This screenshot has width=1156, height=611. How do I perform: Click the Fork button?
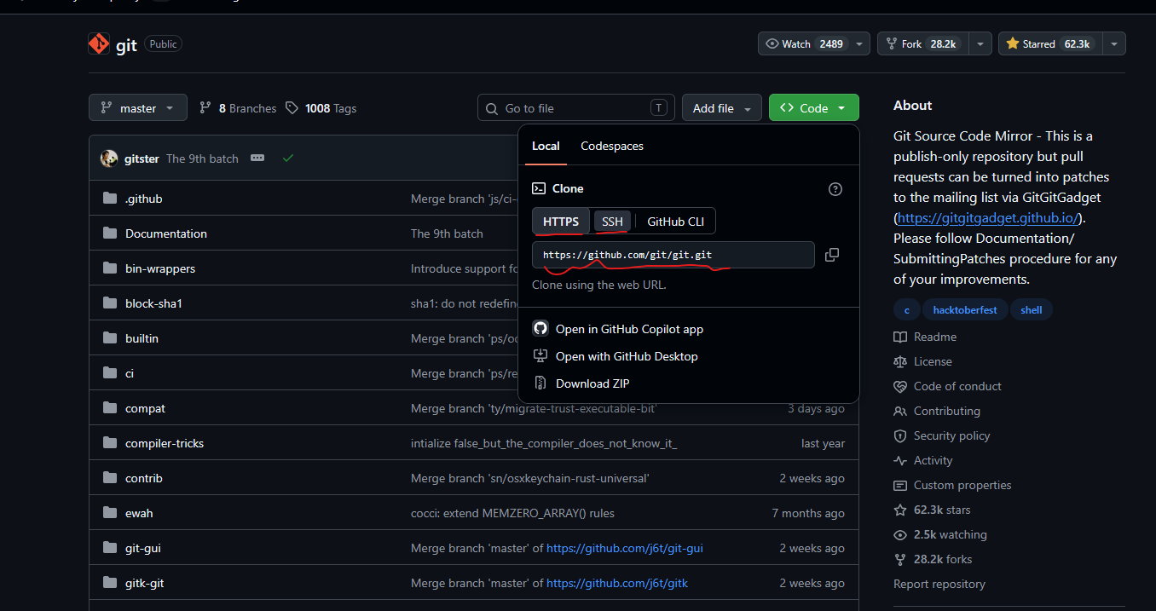pos(924,44)
